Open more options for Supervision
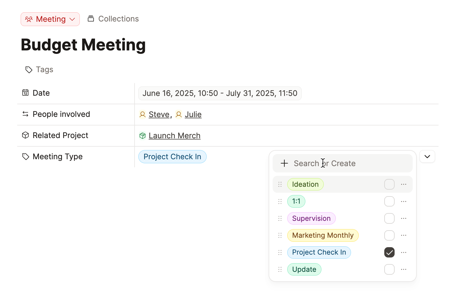This screenshot has width=452, height=293. (403, 219)
